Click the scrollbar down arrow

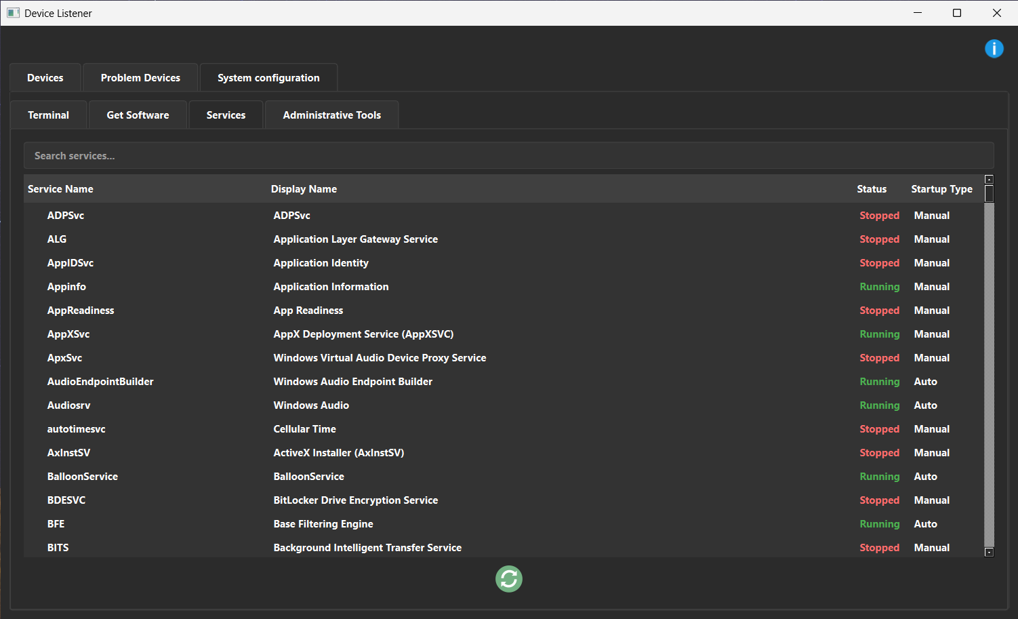989,552
